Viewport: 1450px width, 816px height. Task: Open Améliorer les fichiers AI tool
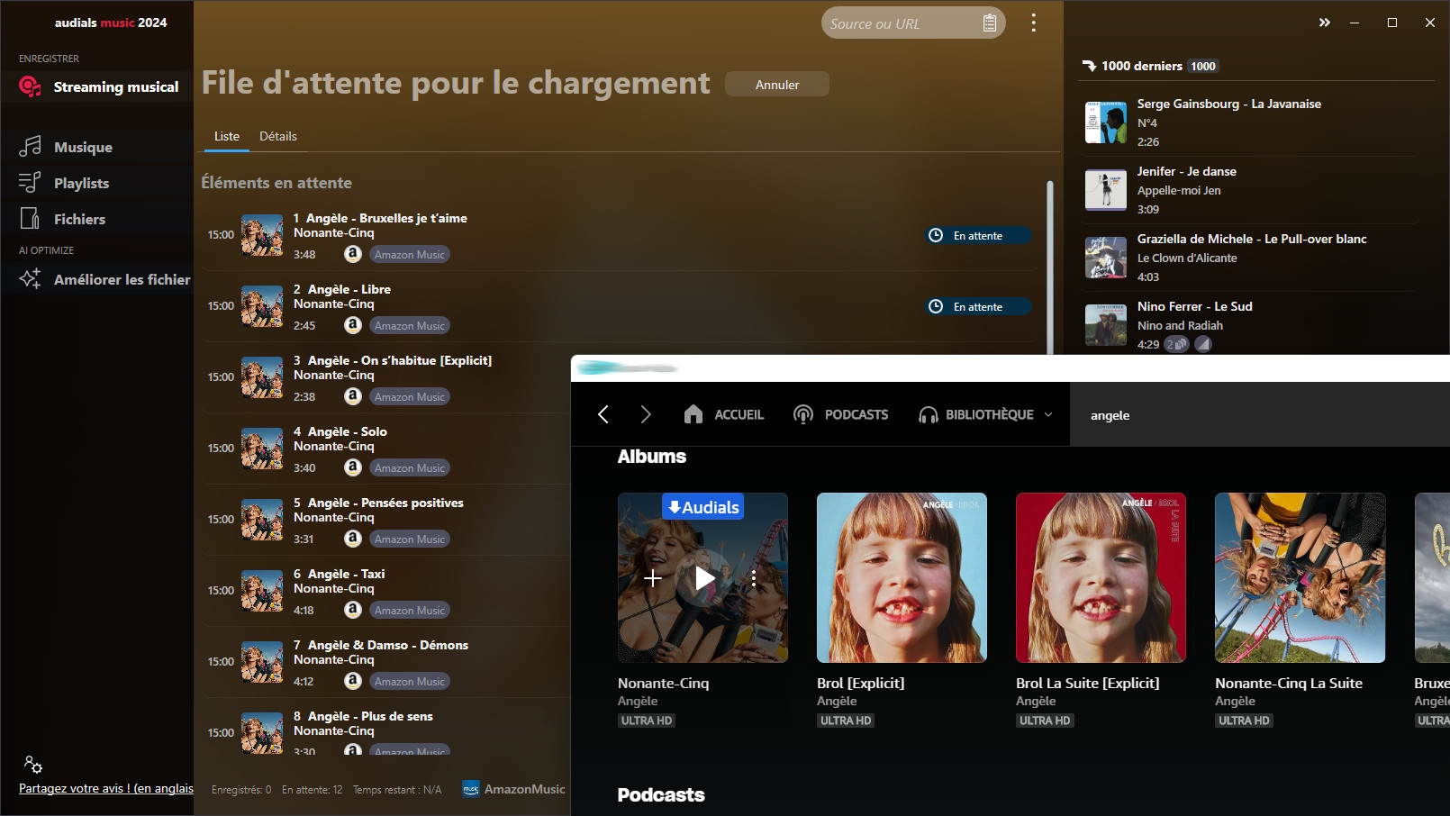tap(97, 279)
